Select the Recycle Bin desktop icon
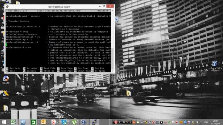The width and height of the screenshot is (223, 125). pos(117,20)
